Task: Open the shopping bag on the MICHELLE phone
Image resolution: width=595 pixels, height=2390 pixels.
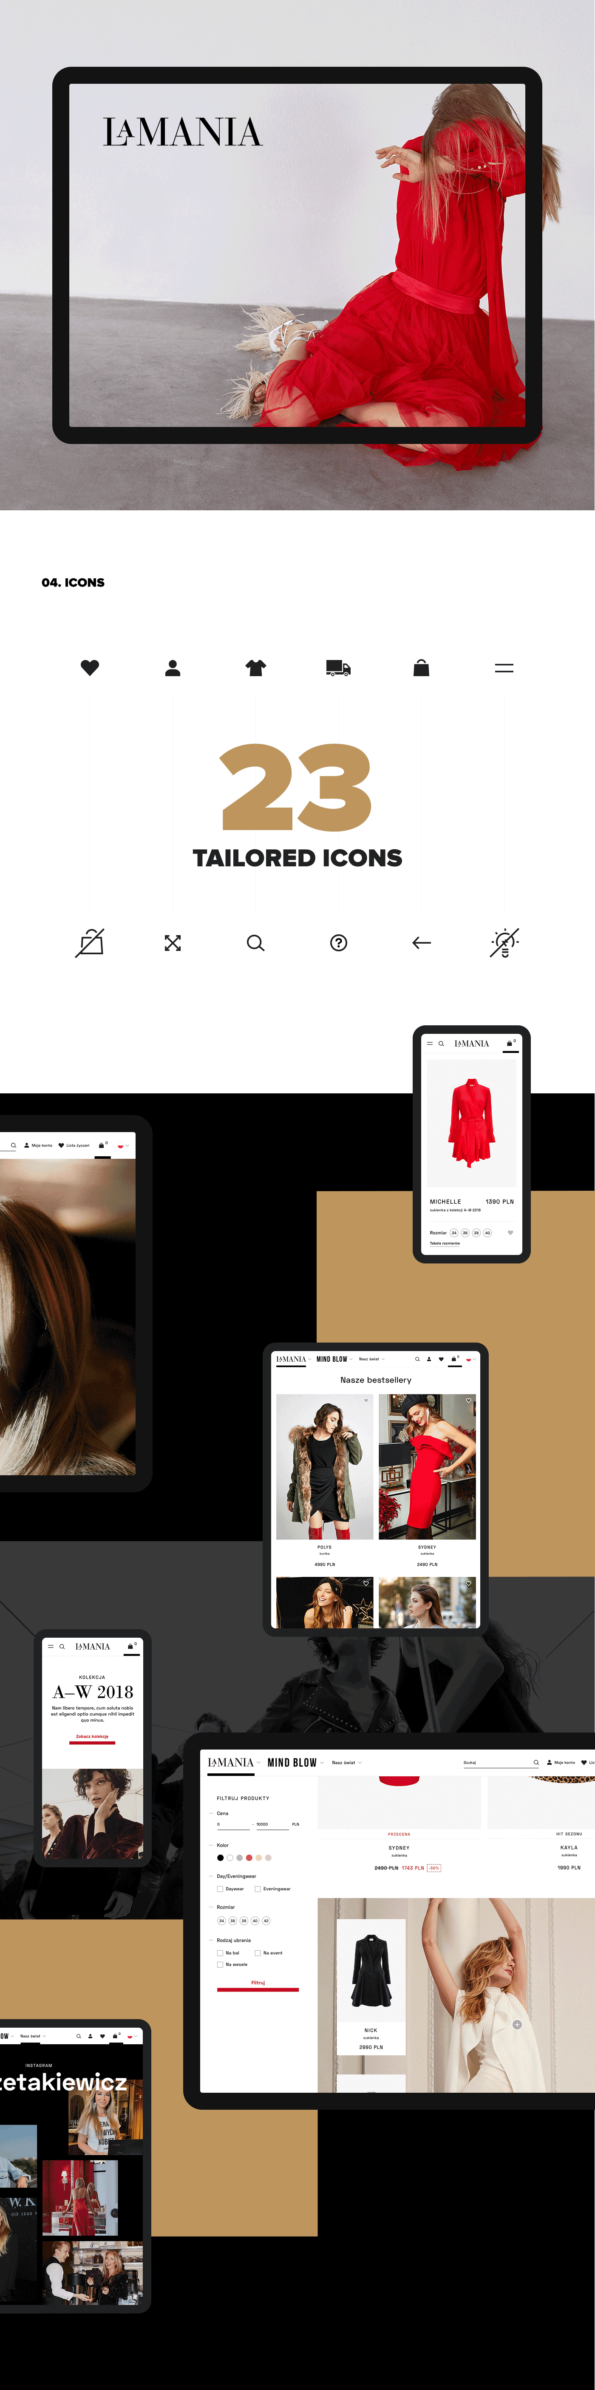Action: tap(510, 1043)
